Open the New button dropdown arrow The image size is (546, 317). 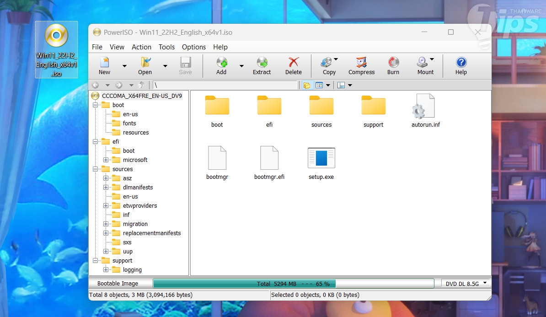pyautogui.click(x=124, y=66)
